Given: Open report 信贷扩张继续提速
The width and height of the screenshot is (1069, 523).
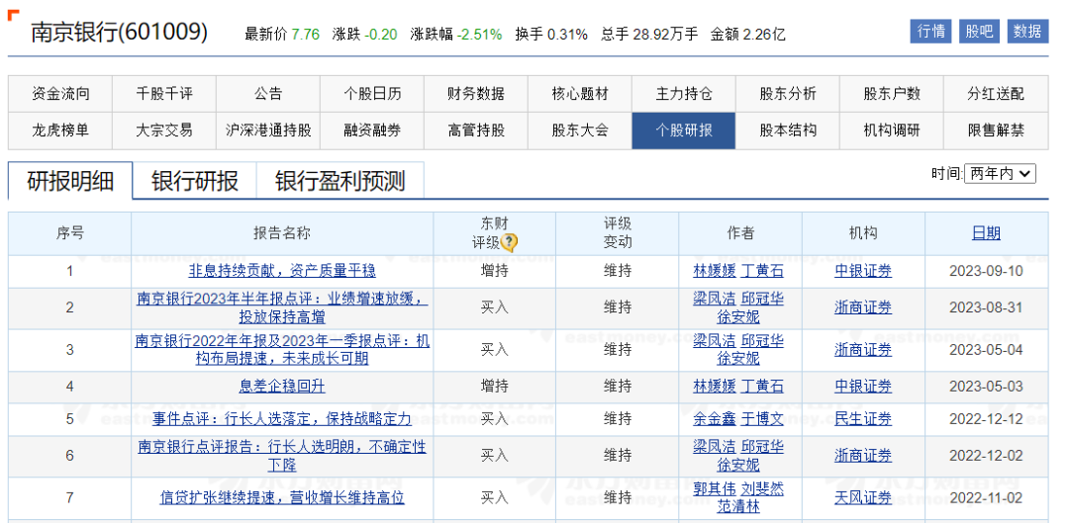Looking at the screenshot, I should coord(282,498).
